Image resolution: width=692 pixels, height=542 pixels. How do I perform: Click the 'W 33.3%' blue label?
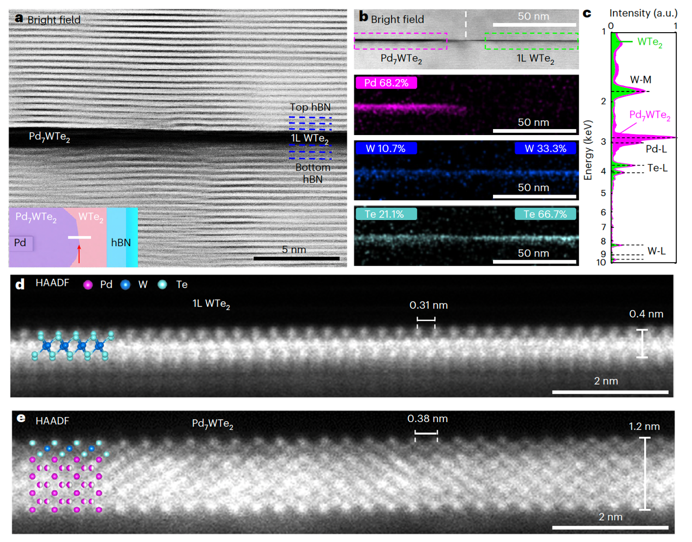pyautogui.click(x=545, y=148)
